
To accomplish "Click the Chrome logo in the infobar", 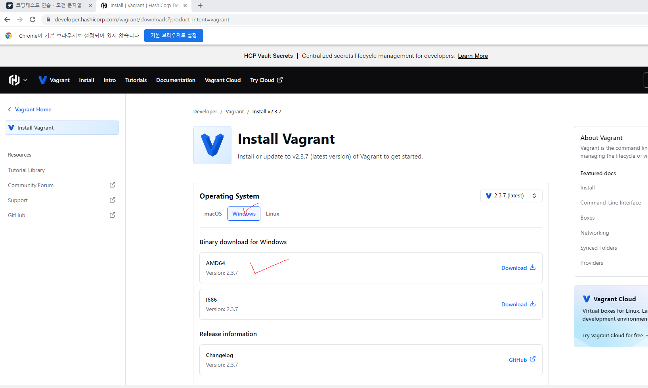I will pyautogui.click(x=9, y=36).
